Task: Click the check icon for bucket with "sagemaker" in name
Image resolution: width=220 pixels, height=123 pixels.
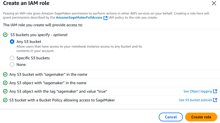Action: click(5, 74)
